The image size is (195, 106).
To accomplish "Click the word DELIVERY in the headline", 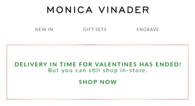I will pos(31,64).
